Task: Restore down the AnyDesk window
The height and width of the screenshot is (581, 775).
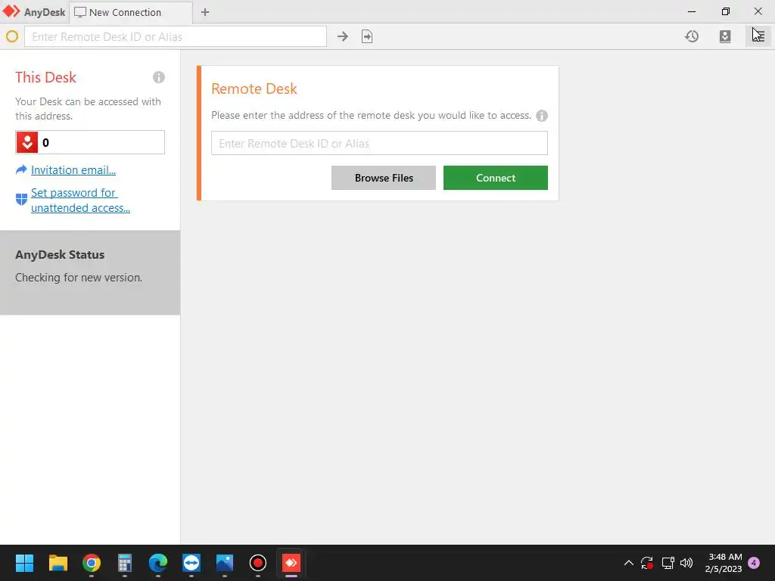Action: 725,11
